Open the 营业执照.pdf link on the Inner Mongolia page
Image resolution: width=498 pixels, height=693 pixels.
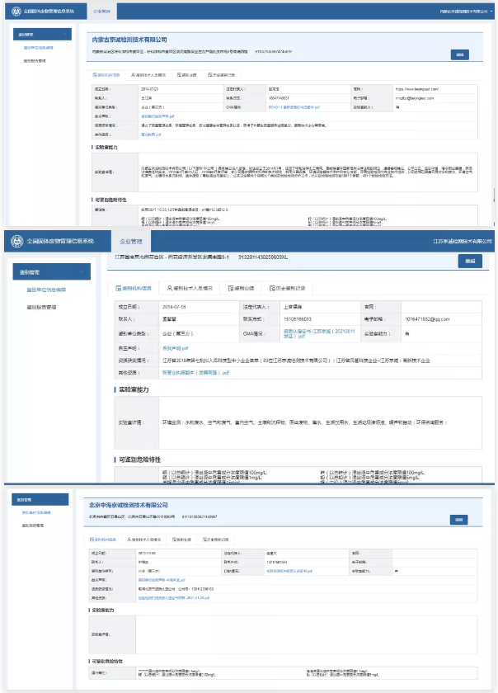click(151, 134)
